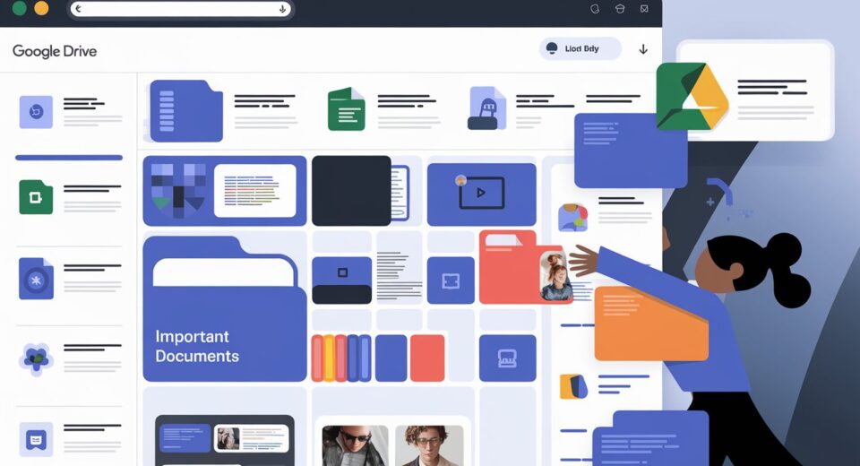
Task: Click the back arrow in address bar
Action: [x=79, y=9]
